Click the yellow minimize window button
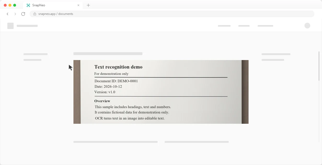 click(x=10, y=5)
